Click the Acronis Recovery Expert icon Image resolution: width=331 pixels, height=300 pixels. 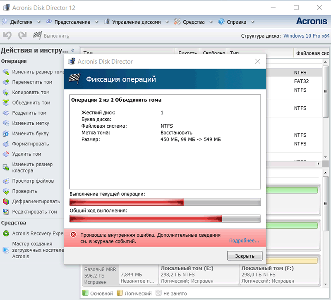coord(6,233)
